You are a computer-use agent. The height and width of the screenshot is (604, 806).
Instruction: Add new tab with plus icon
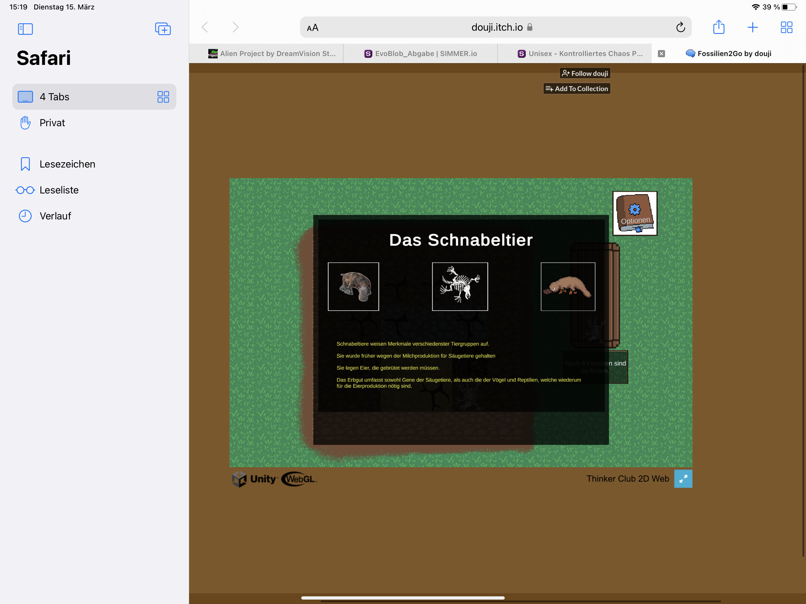(x=752, y=27)
